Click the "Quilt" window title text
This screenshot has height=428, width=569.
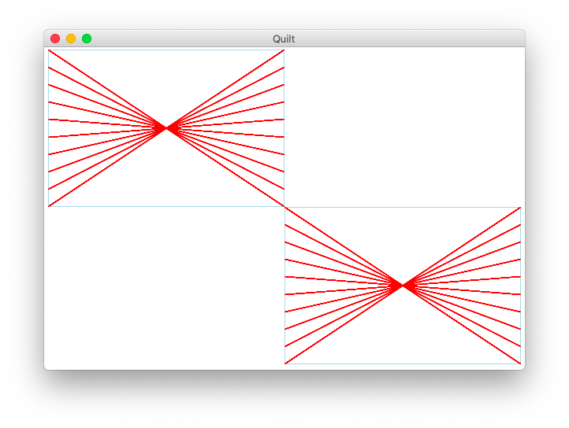coord(284,39)
